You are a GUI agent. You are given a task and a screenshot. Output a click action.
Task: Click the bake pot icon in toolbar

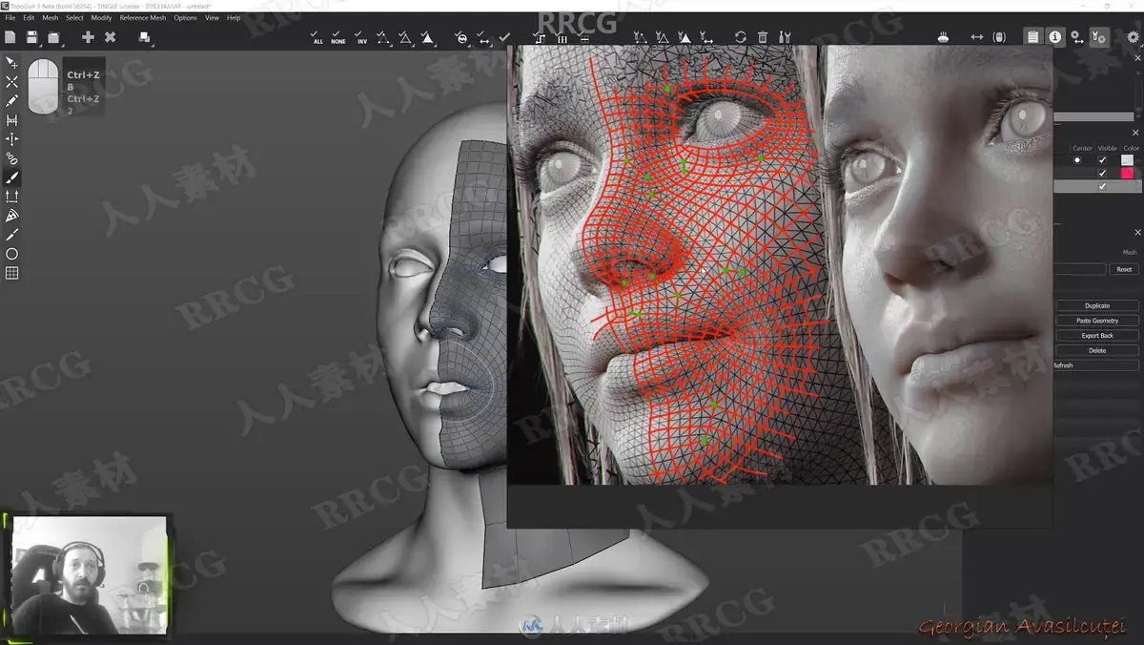943,37
